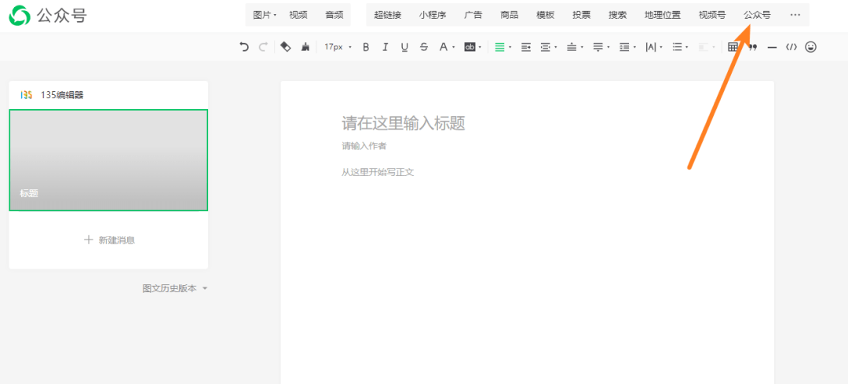Open the space-after-paragraph dropdown
Screen dimensions: 848x384
(601, 47)
